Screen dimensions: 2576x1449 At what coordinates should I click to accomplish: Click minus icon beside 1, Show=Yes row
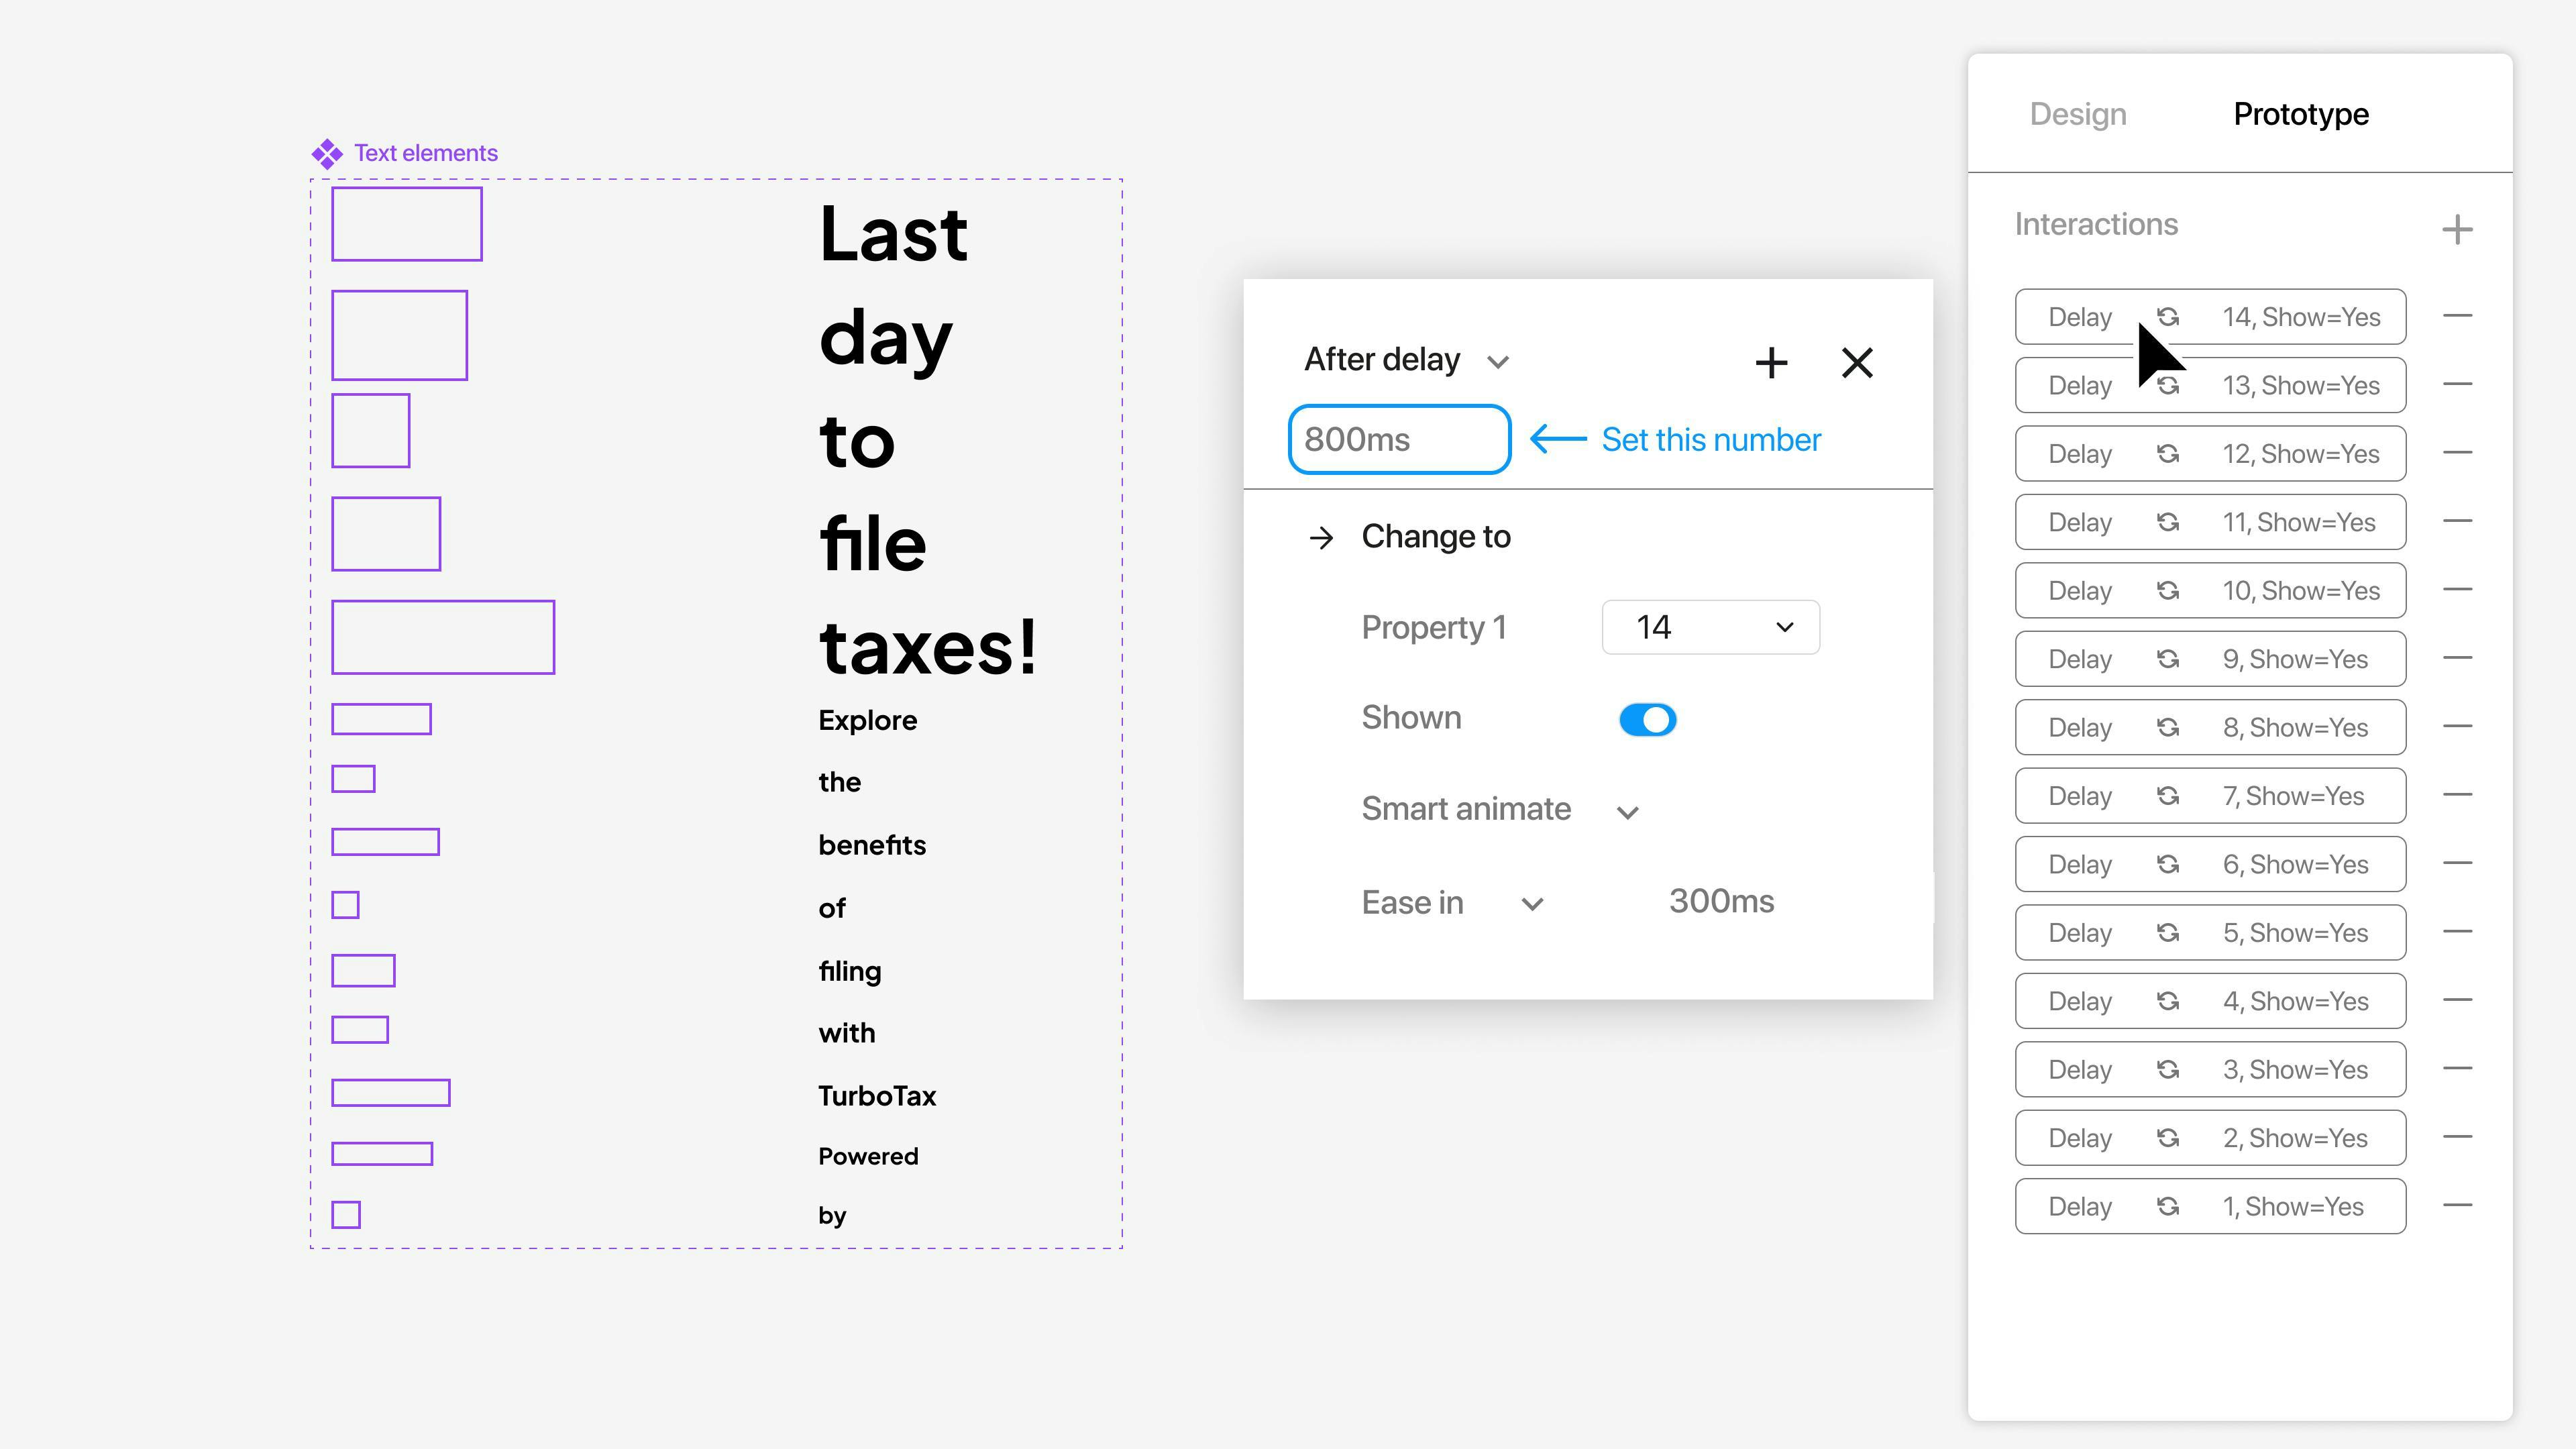point(2456,1205)
